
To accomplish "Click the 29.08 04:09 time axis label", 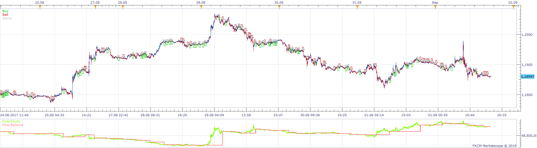I will pyautogui.click(x=214, y=115).
